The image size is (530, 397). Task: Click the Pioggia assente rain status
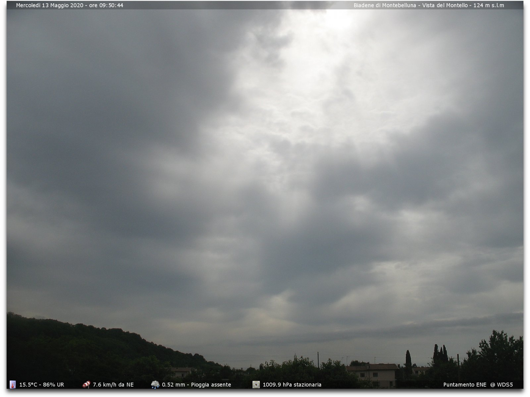[211, 385]
